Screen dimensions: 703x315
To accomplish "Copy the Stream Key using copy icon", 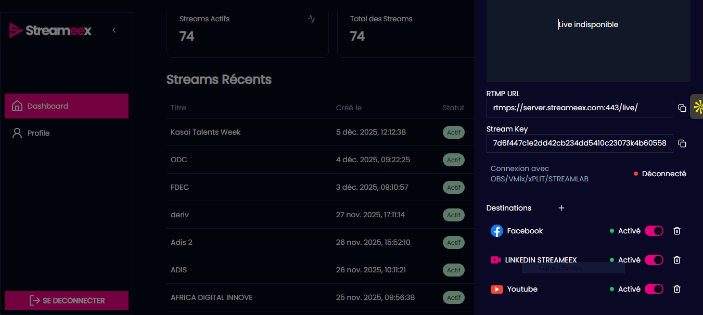I will point(682,143).
